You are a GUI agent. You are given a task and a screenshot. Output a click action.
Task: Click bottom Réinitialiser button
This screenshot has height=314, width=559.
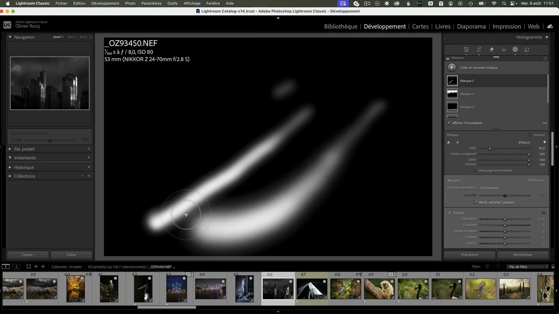coord(523,255)
